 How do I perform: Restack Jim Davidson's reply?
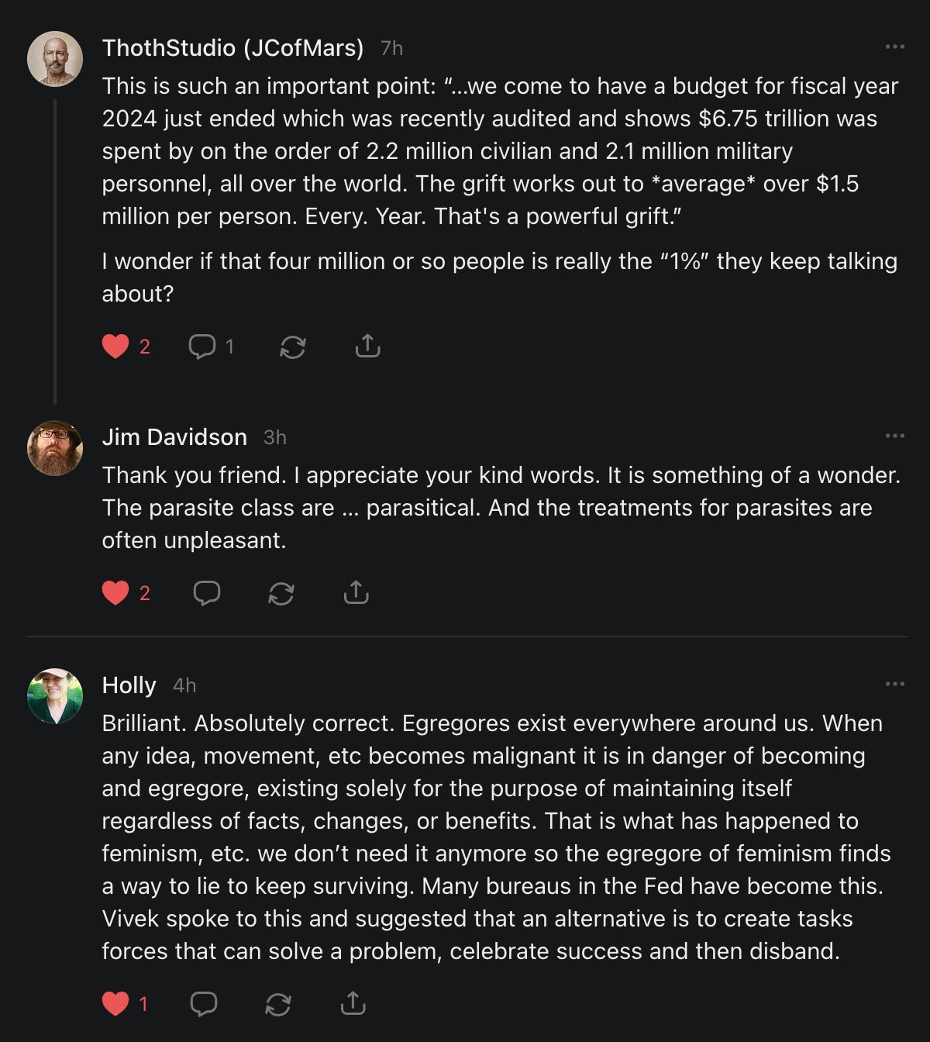tap(281, 593)
